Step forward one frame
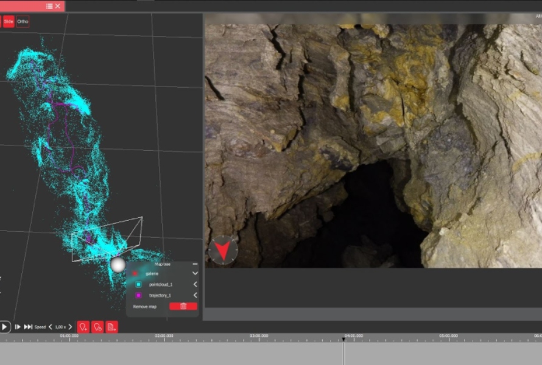This screenshot has width=542, height=365. point(18,327)
